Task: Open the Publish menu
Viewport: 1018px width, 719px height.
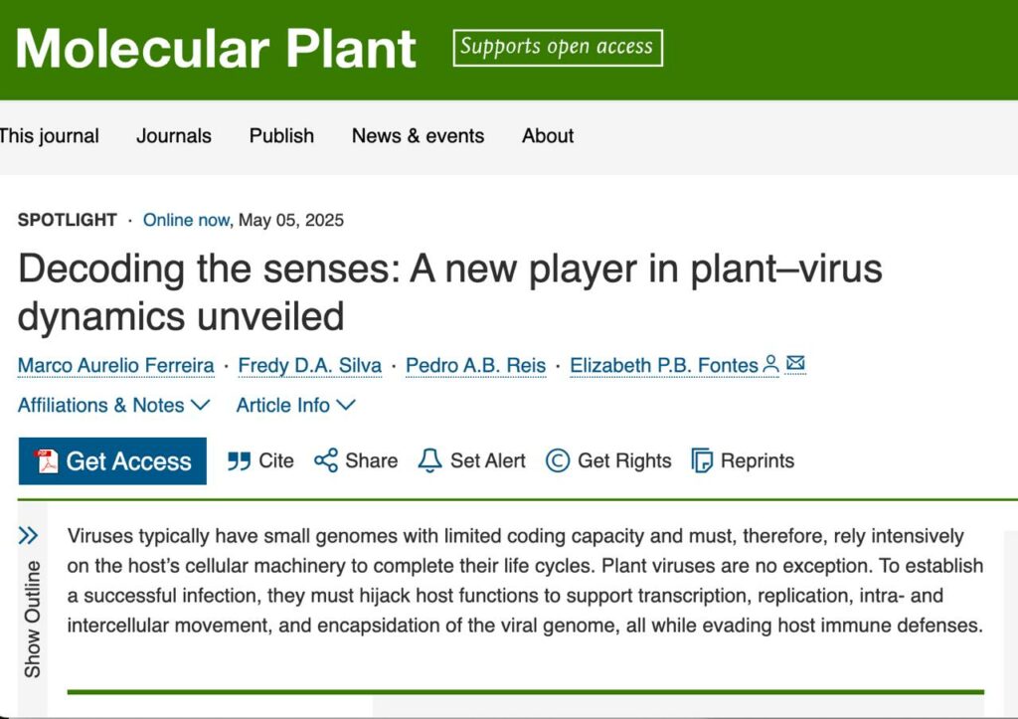Action: [x=281, y=136]
